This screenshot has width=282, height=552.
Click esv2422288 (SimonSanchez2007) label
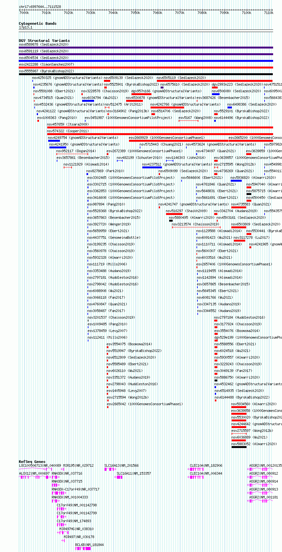pyautogui.click(x=46, y=64)
